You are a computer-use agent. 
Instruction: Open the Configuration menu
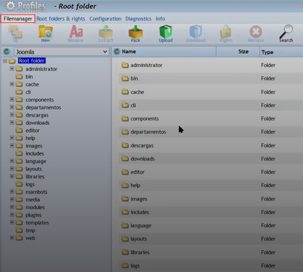tap(105, 19)
